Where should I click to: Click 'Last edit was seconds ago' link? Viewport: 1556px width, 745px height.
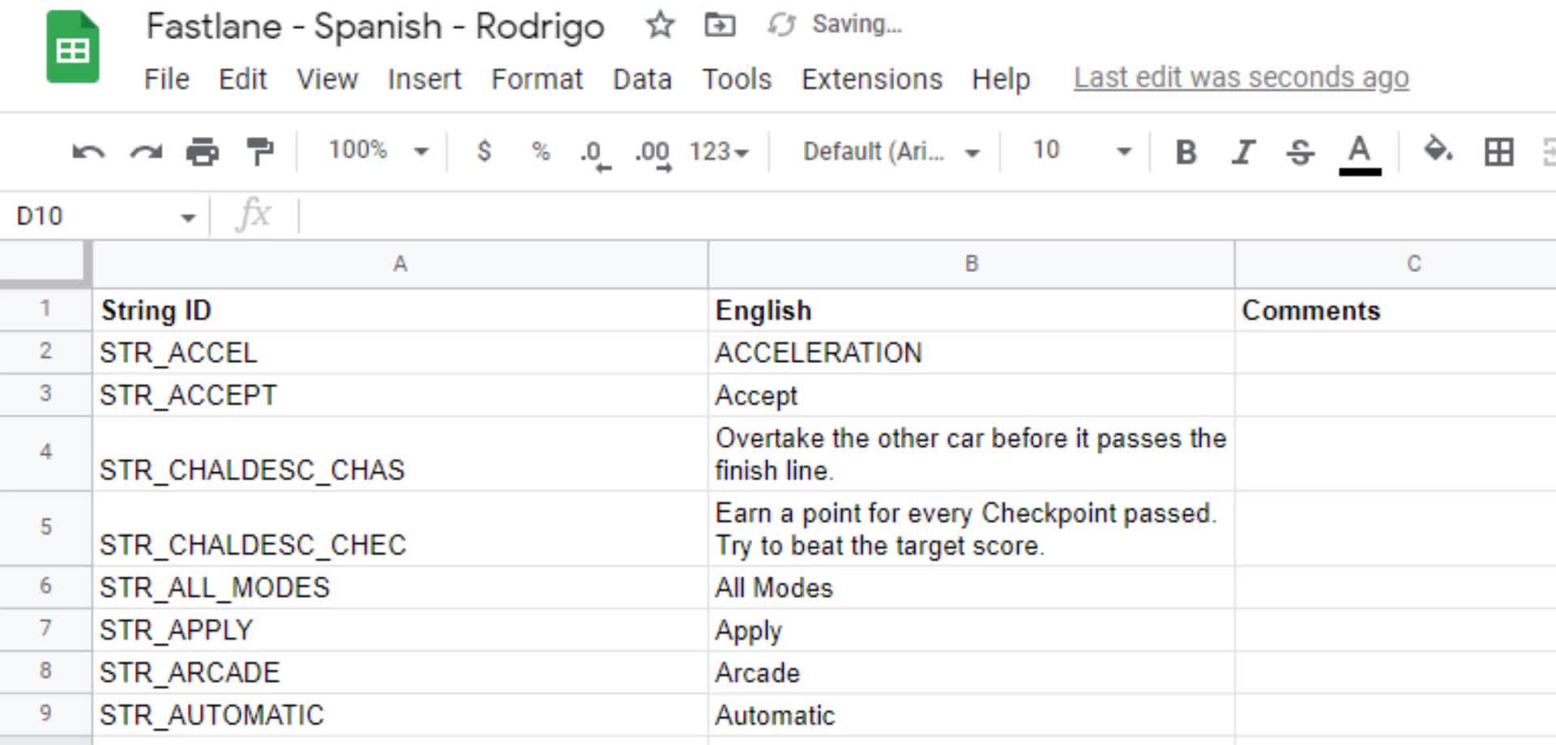[x=1241, y=78]
